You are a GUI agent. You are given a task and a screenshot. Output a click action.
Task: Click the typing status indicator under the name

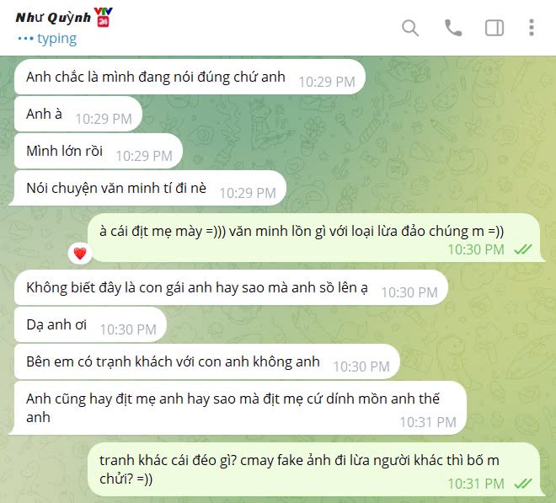pyautogui.click(x=47, y=39)
